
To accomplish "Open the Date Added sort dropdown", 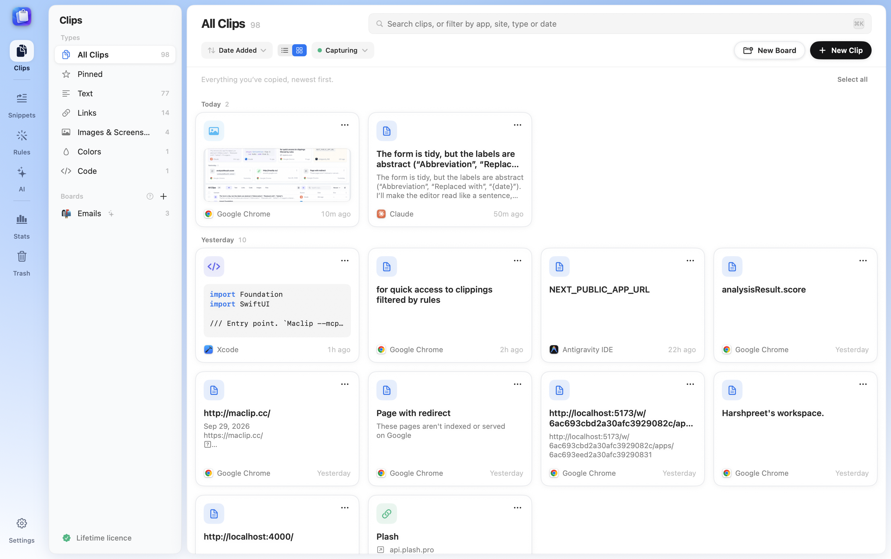I will (x=237, y=50).
